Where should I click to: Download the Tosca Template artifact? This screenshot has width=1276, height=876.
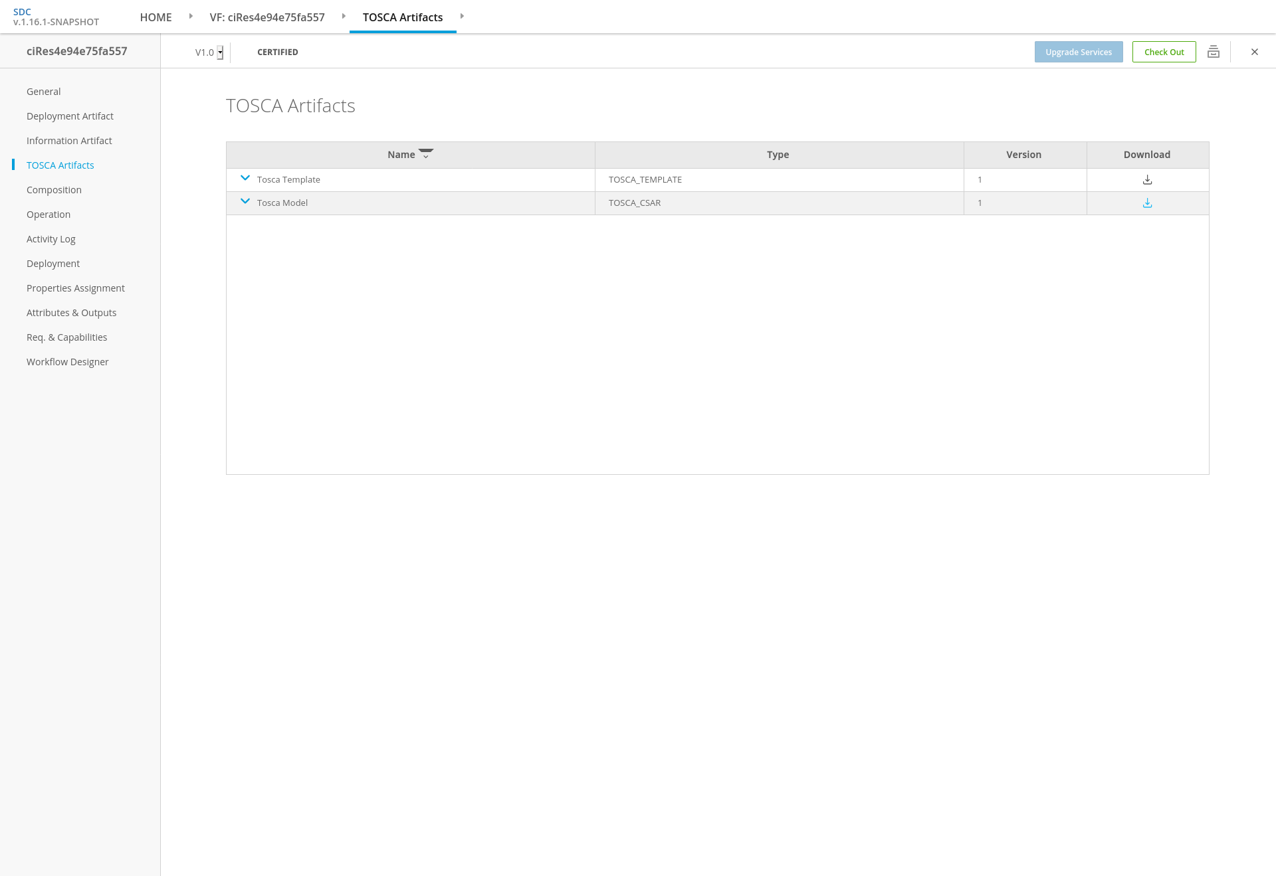[1147, 180]
